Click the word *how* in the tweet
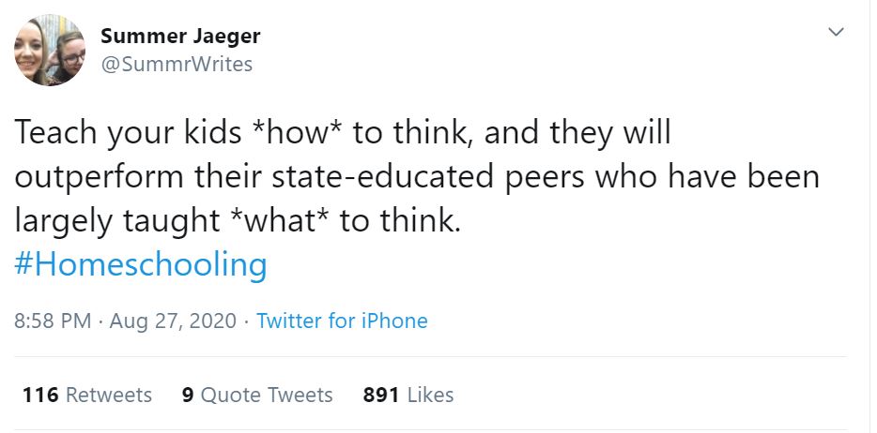The width and height of the screenshot is (877, 433). pos(297,133)
